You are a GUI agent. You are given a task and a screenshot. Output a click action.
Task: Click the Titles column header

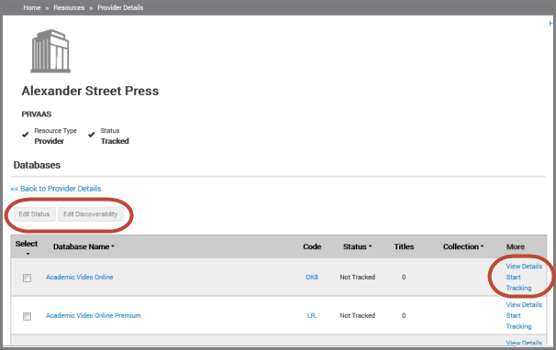404,246
